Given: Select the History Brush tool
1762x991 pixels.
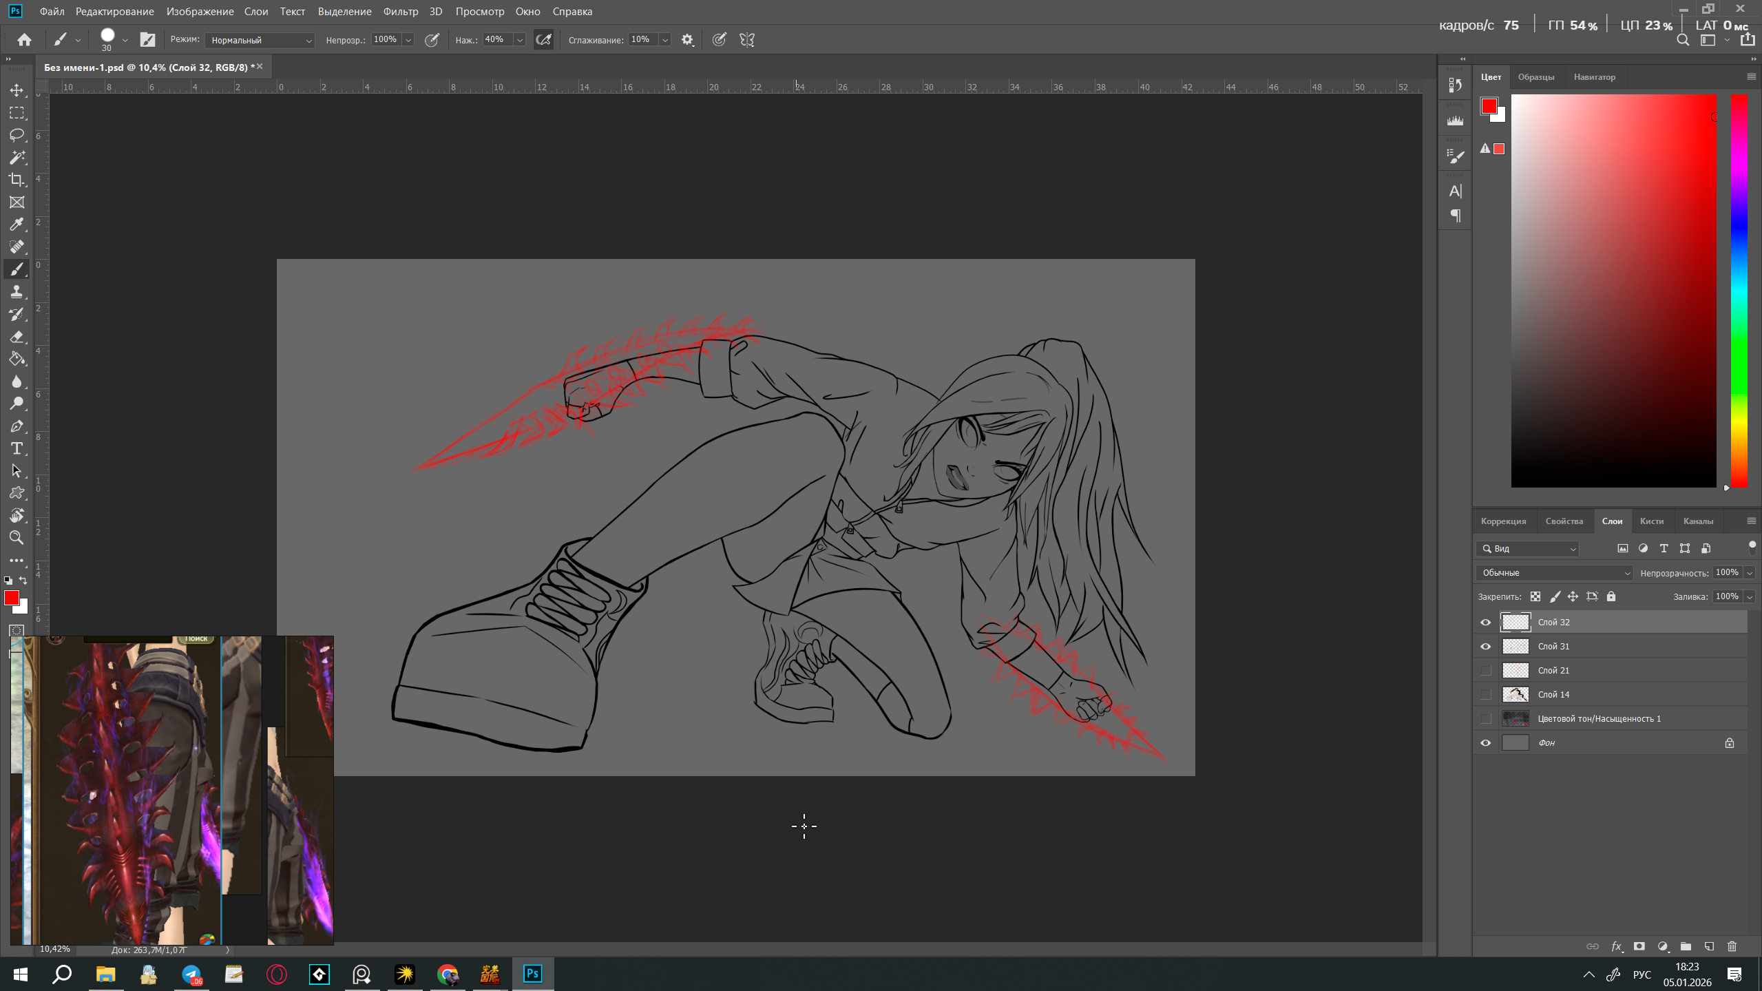Looking at the screenshot, I should point(17,314).
